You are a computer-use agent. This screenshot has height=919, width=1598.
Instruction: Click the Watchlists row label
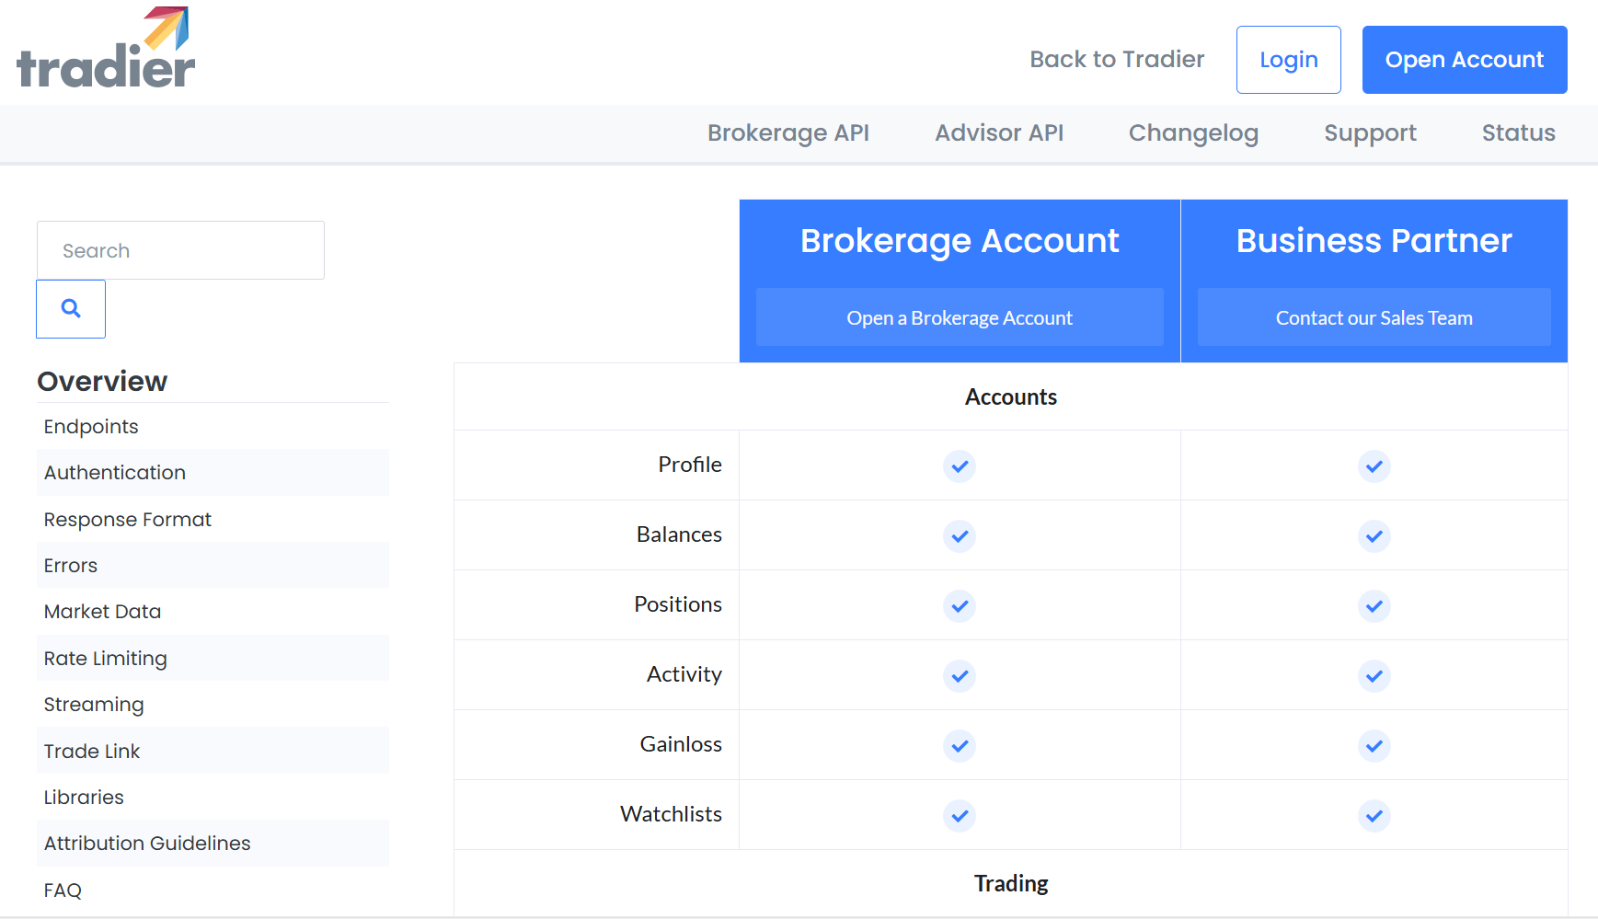671,814
